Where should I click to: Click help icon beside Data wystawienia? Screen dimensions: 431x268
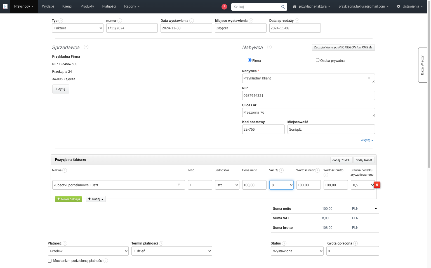pos(192,21)
